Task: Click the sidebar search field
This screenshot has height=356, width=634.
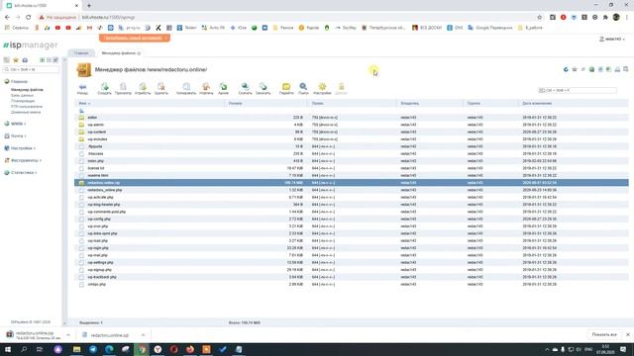Action: pos(31,69)
